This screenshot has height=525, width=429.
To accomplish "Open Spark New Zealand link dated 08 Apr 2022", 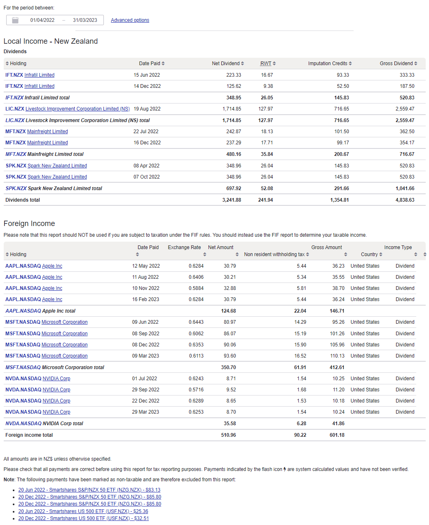I will tap(57, 166).
